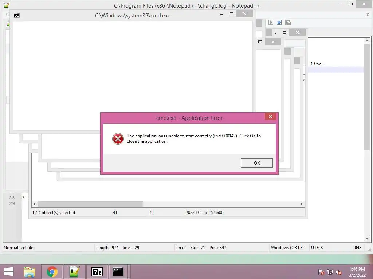Open Google Chrome from the taskbar
The width and height of the screenshot is (373, 279).
click(x=52, y=272)
